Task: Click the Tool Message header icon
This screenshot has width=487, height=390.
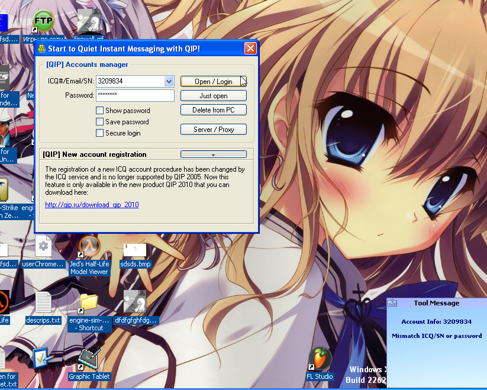Action: (x=392, y=302)
